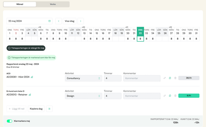Click the -12h remaining value

click(197, 122)
